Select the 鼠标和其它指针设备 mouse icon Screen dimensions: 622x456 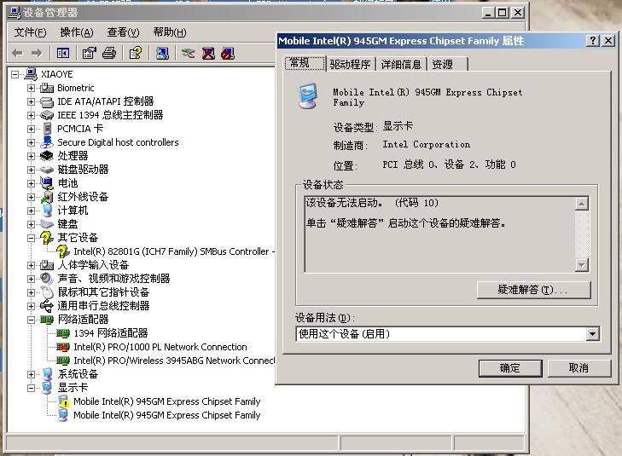point(47,292)
